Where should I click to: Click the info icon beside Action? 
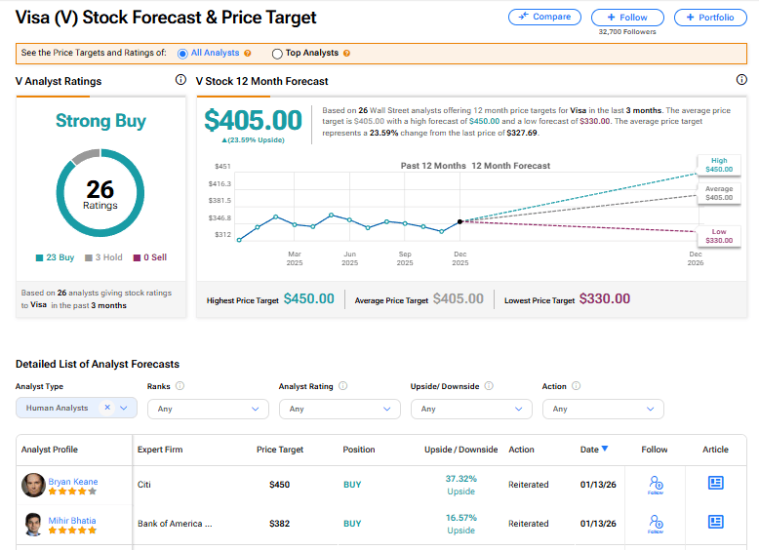click(x=576, y=385)
